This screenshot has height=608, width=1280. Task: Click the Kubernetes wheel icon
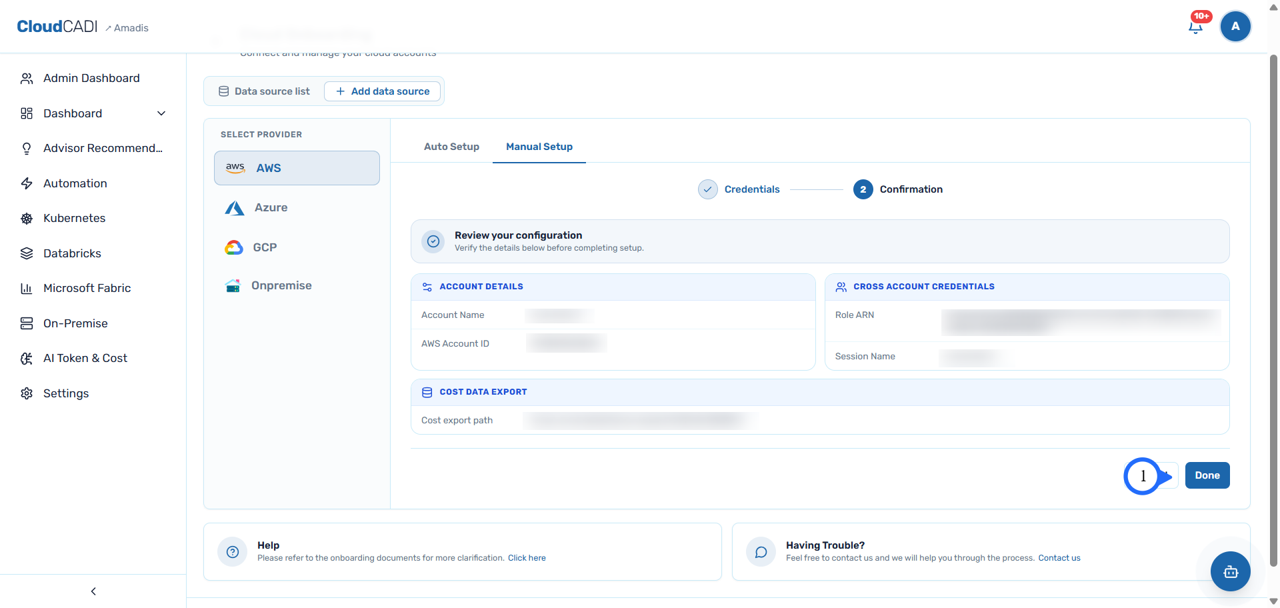click(27, 219)
